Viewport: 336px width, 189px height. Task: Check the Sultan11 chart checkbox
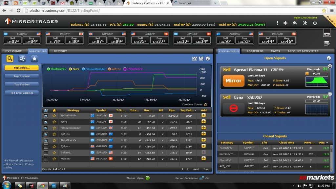point(46,153)
